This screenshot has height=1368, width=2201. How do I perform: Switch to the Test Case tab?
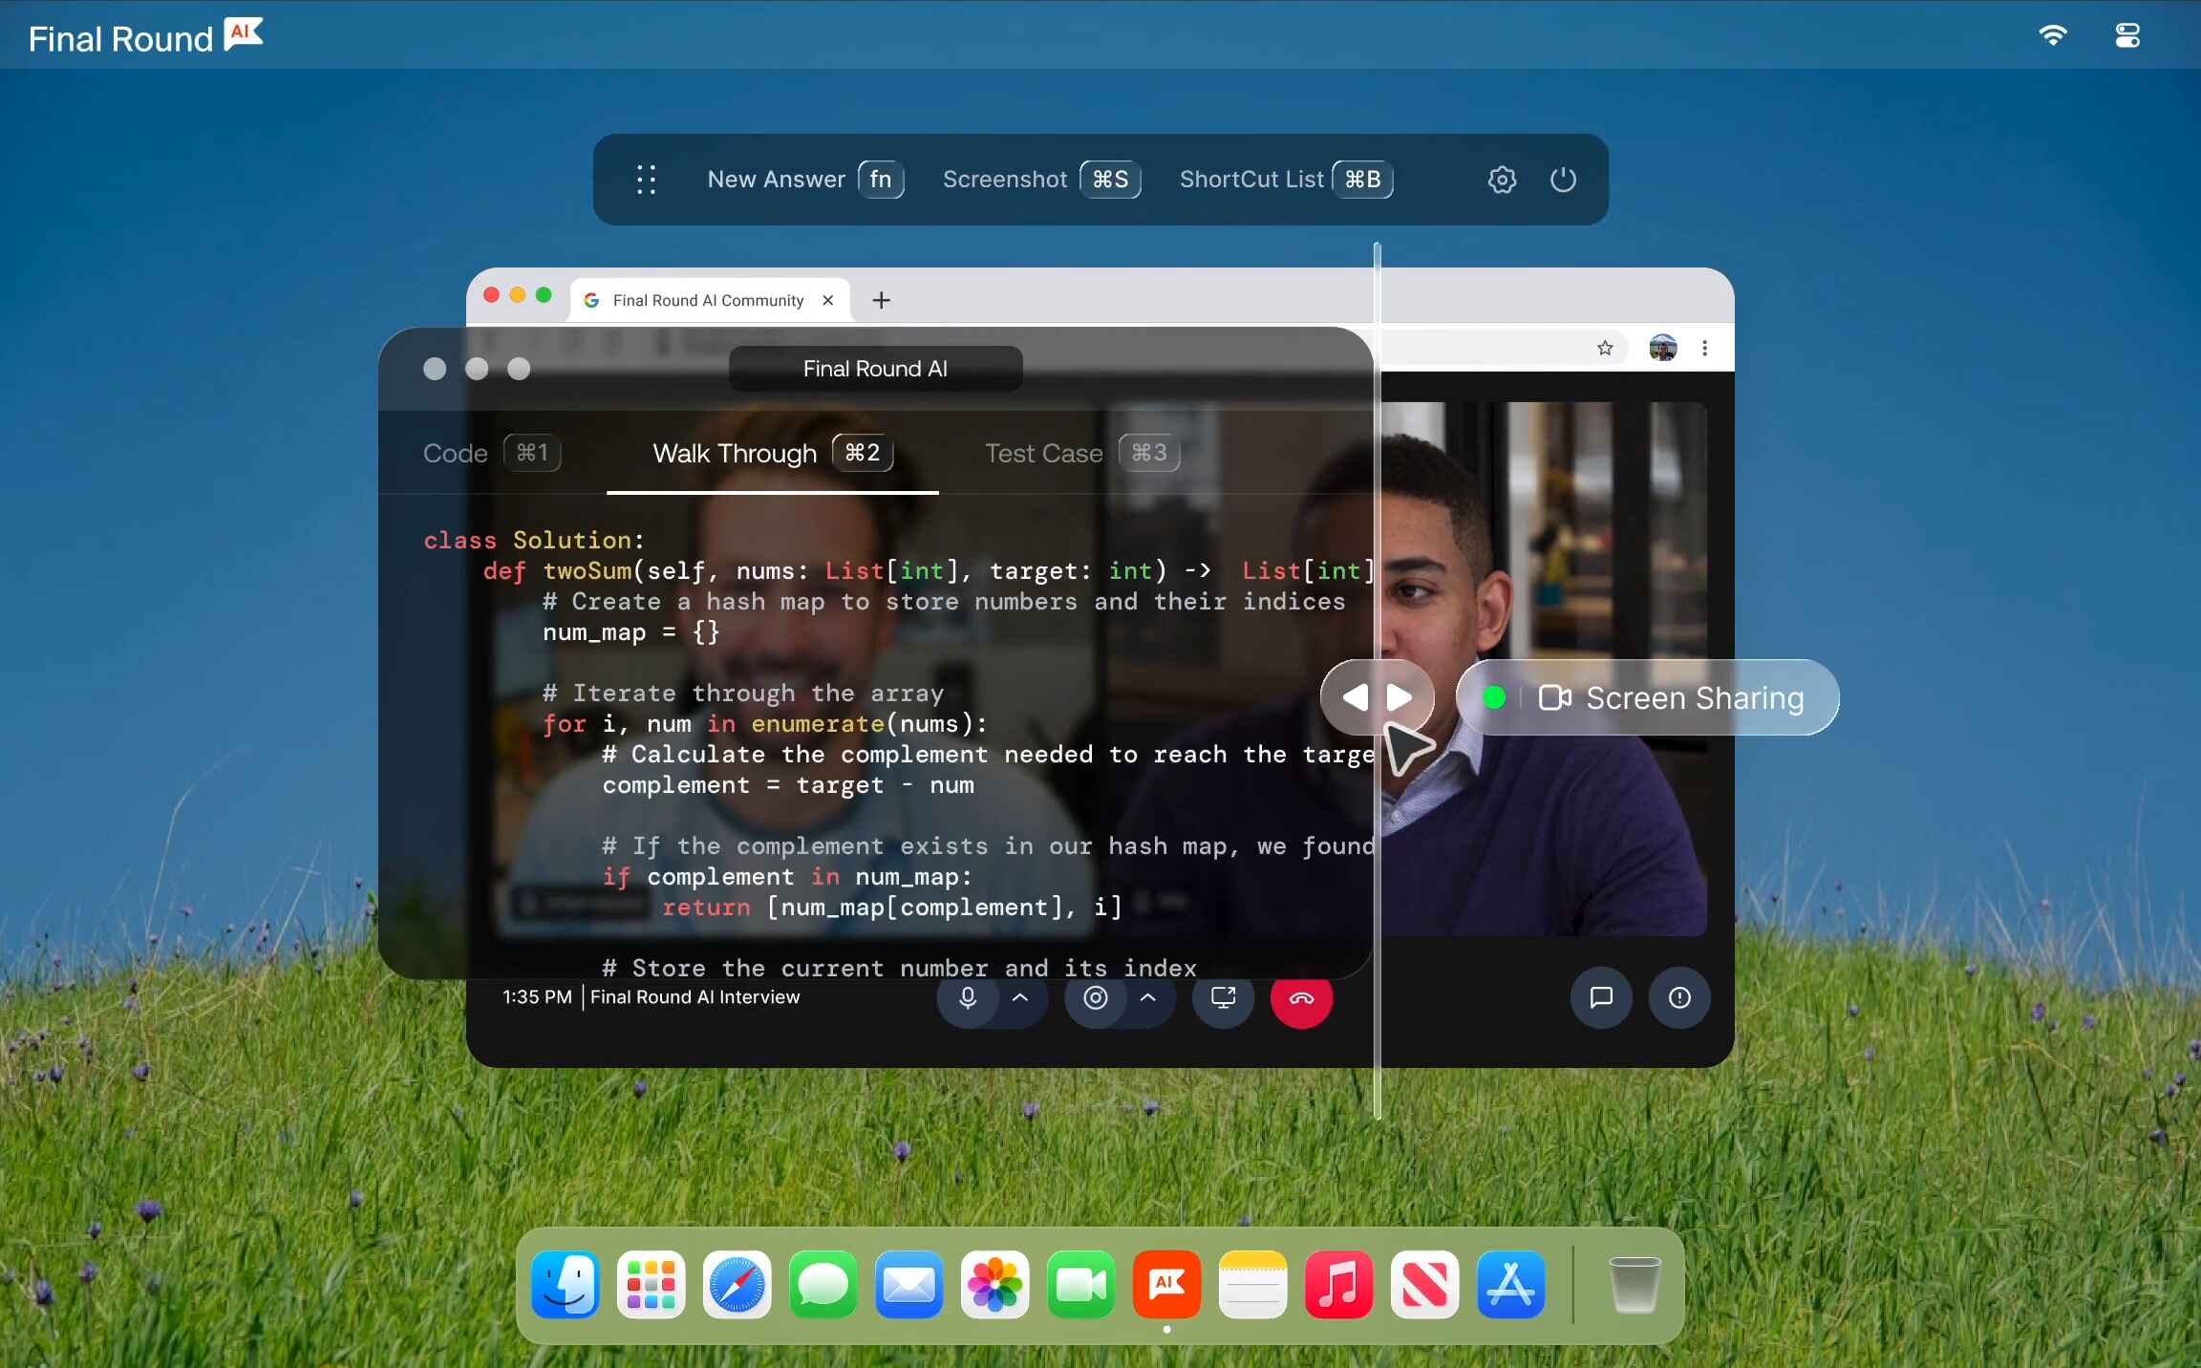[x=1043, y=453]
